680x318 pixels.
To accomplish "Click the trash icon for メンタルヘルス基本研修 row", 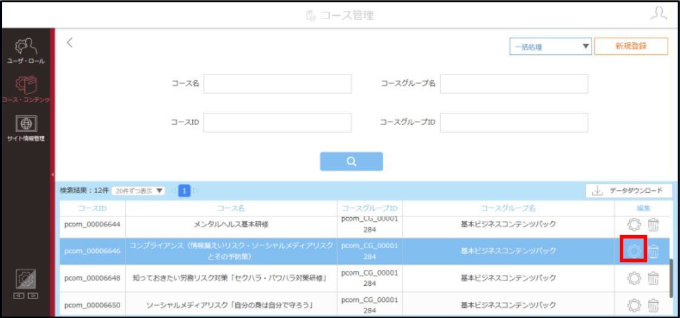I will (x=653, y=224).
